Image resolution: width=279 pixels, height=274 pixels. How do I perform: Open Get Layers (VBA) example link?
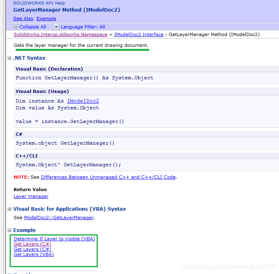34,254
